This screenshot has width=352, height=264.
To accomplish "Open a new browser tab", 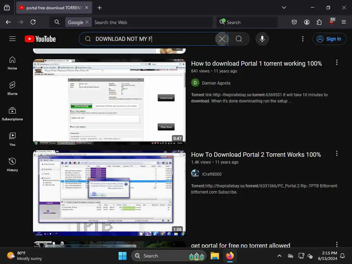I will (99, 8).
